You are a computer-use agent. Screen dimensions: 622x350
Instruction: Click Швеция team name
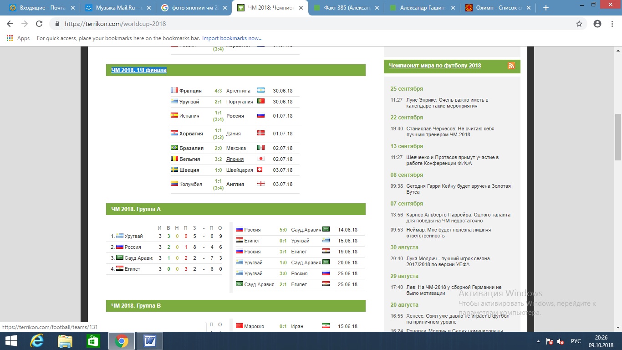[x=189, y=170]
